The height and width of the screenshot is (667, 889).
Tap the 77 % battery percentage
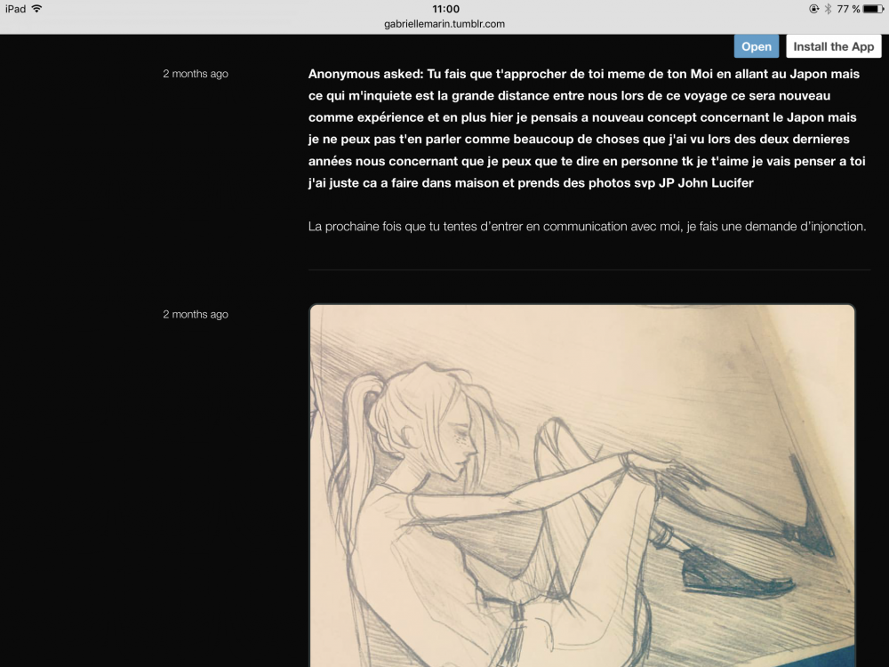848,9
